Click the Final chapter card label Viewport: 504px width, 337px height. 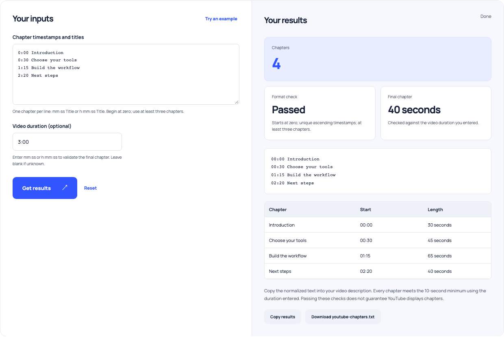(400, 97)
